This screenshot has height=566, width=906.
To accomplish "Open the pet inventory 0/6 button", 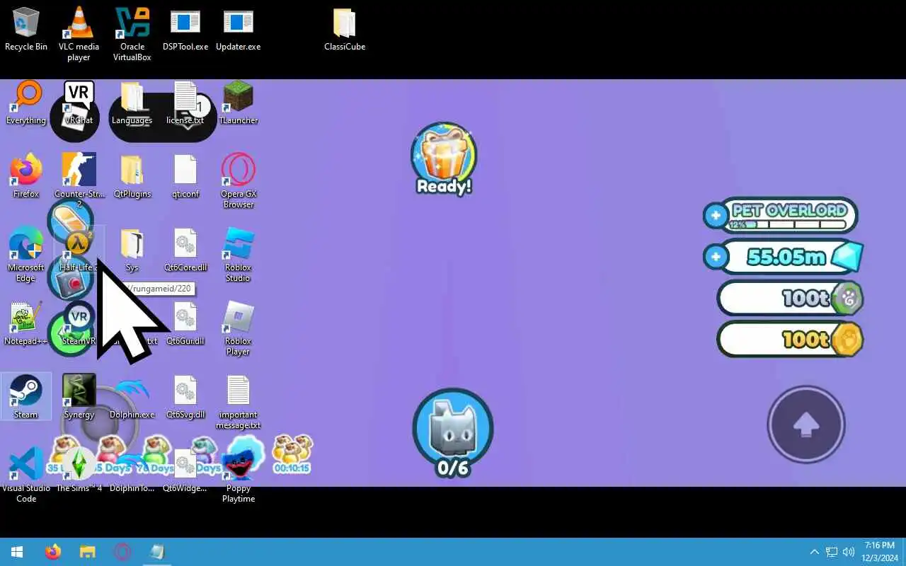I will click(x=453, y=432).
